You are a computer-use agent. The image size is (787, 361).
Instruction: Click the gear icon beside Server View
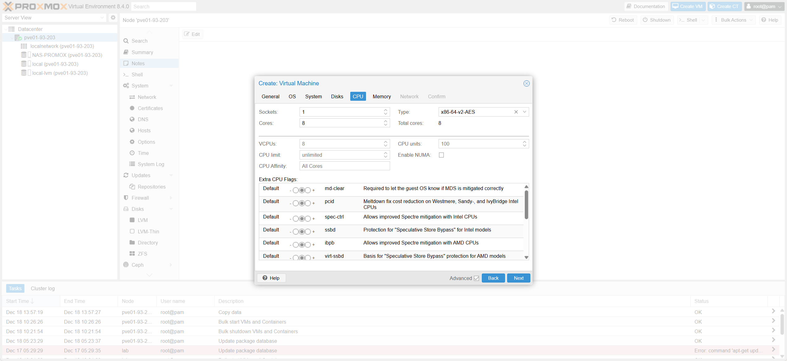click(113, 18)
